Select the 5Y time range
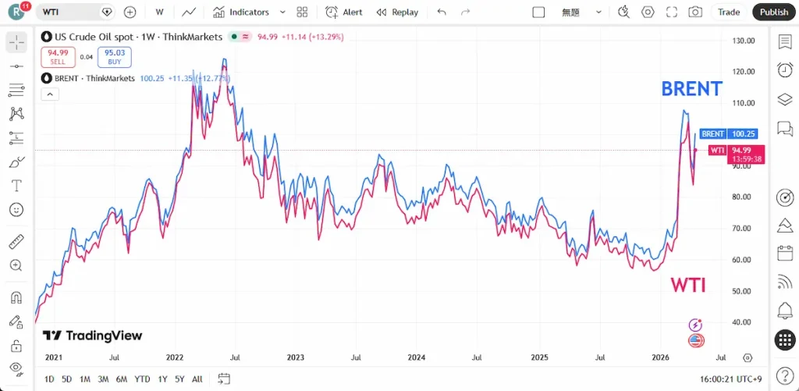799x391 pixels. coord(179,379)
